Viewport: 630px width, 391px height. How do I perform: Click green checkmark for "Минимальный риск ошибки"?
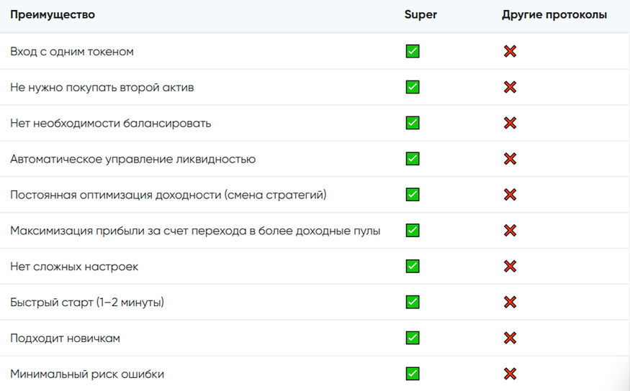pyautogui.click(x=413, y=374)
